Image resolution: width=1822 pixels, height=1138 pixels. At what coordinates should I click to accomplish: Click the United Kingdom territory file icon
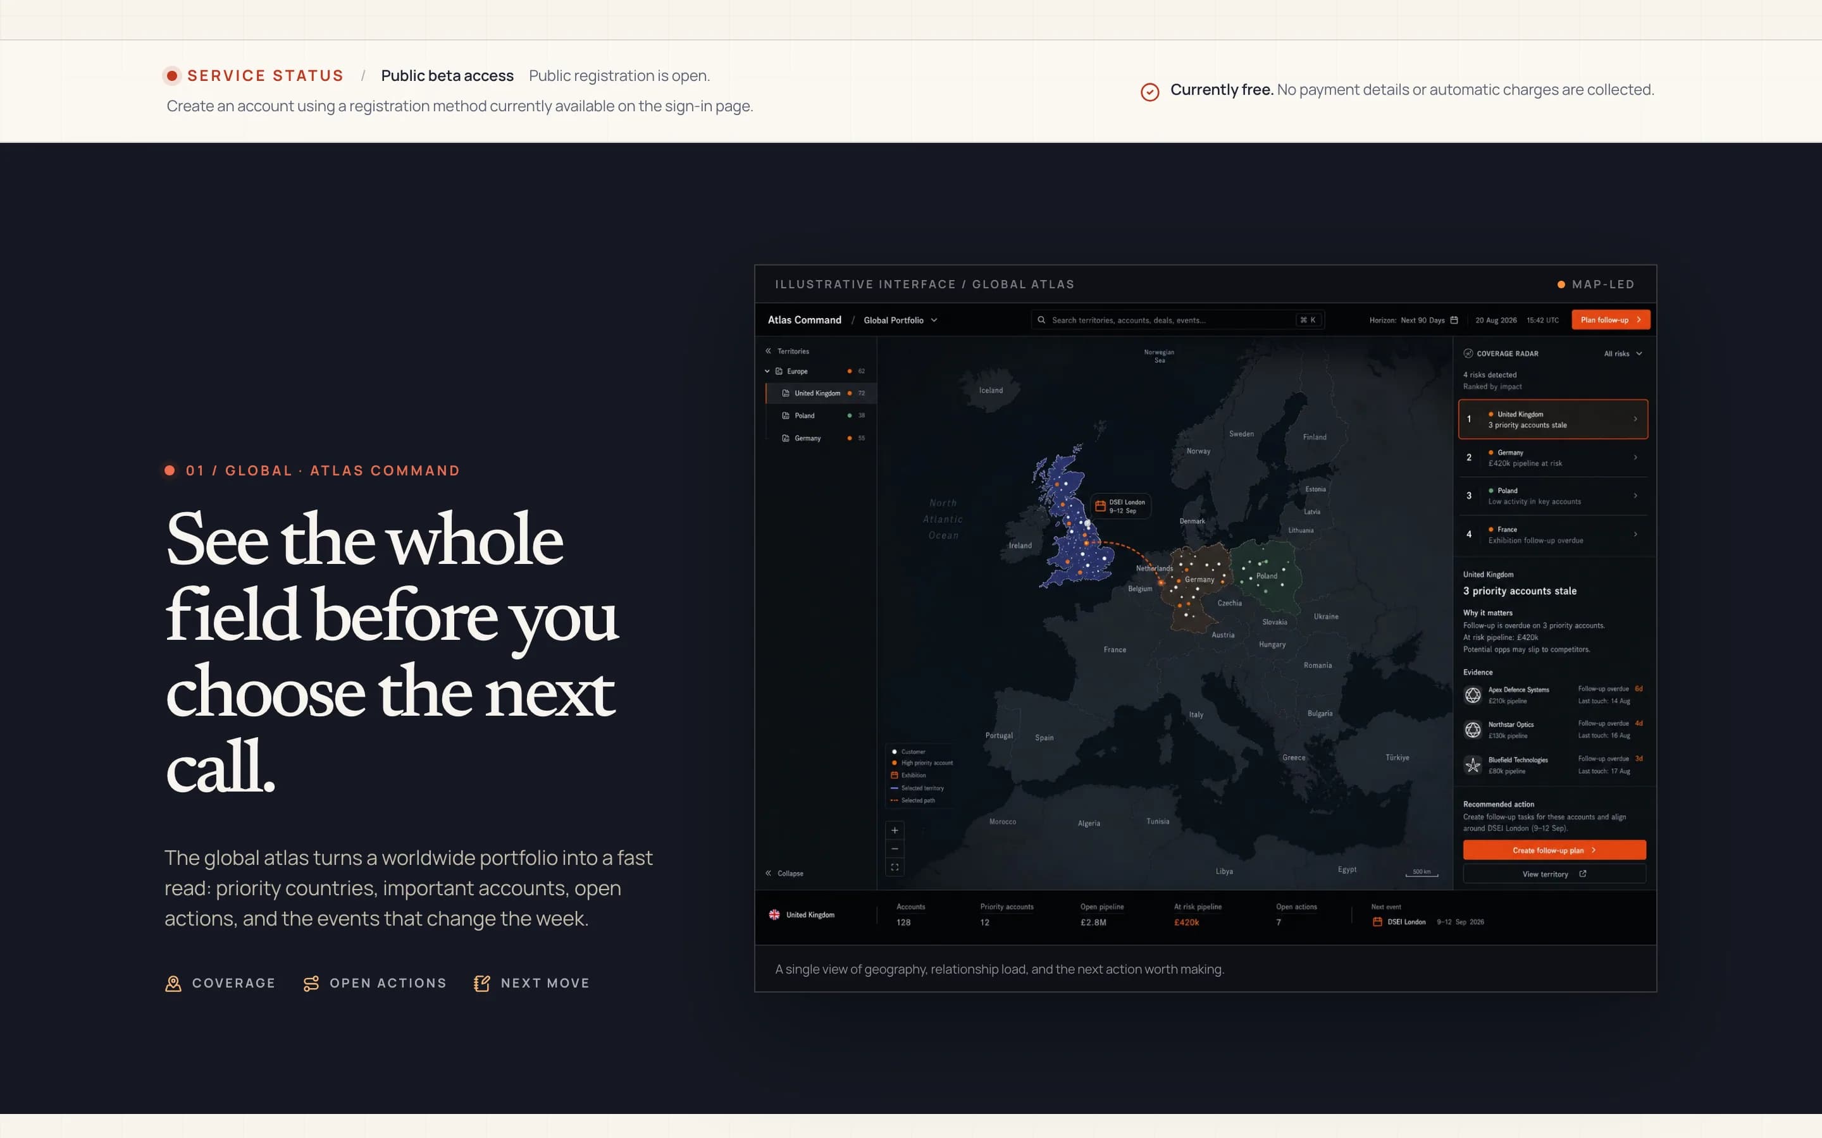[x=785, y=393]
